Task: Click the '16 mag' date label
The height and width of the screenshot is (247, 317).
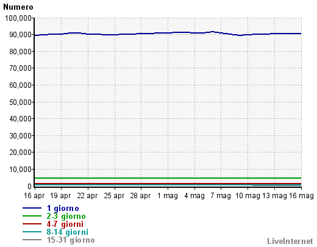Action: coord(301,196)
